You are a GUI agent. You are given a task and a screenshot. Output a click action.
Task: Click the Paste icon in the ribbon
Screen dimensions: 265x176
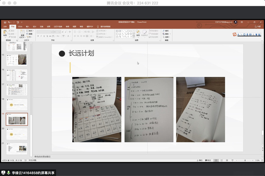coord(5,32)
